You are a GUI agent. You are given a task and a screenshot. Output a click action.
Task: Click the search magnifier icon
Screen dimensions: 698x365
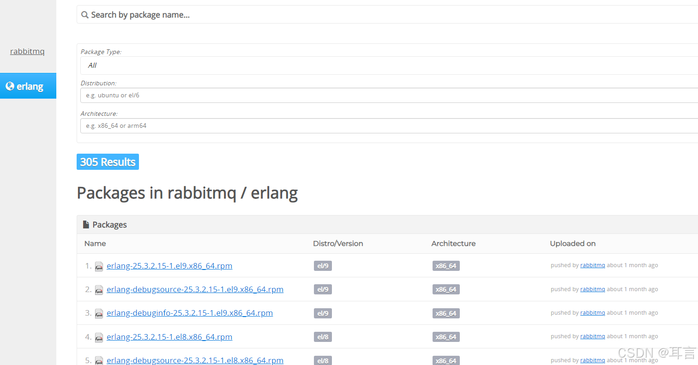point(85,14)
